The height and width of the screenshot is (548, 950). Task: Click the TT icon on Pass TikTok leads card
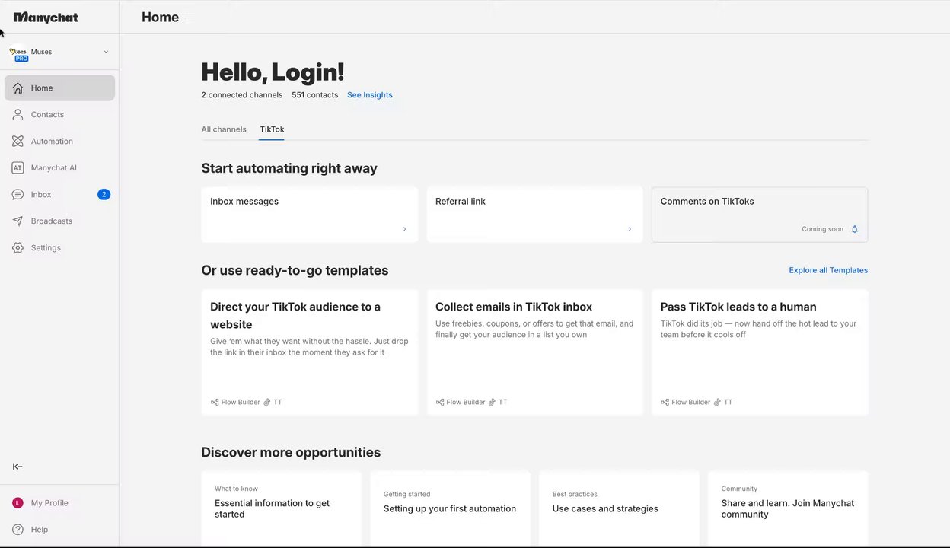coord(718,403)
